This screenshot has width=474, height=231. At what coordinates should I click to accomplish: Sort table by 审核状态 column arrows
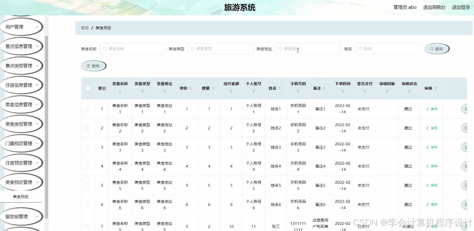[x=409, y=92]
